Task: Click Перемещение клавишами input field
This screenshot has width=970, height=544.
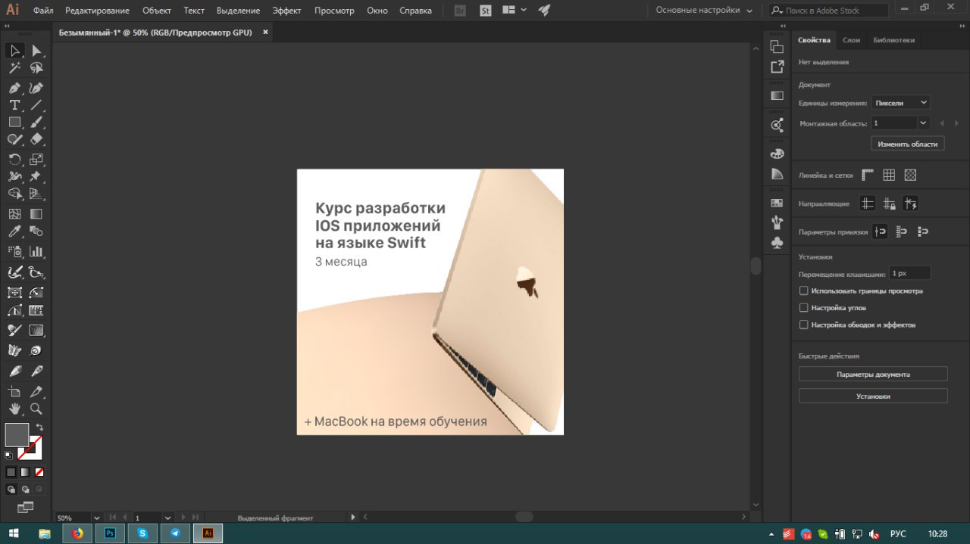Action: tap(909, 273)
